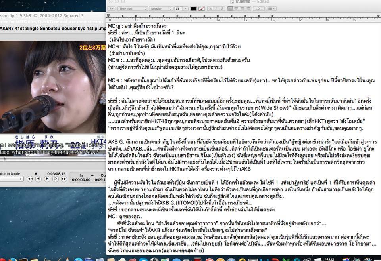Open the 1.0 line spacing menu
Screen dimensions: 381x261
point(259,8)
